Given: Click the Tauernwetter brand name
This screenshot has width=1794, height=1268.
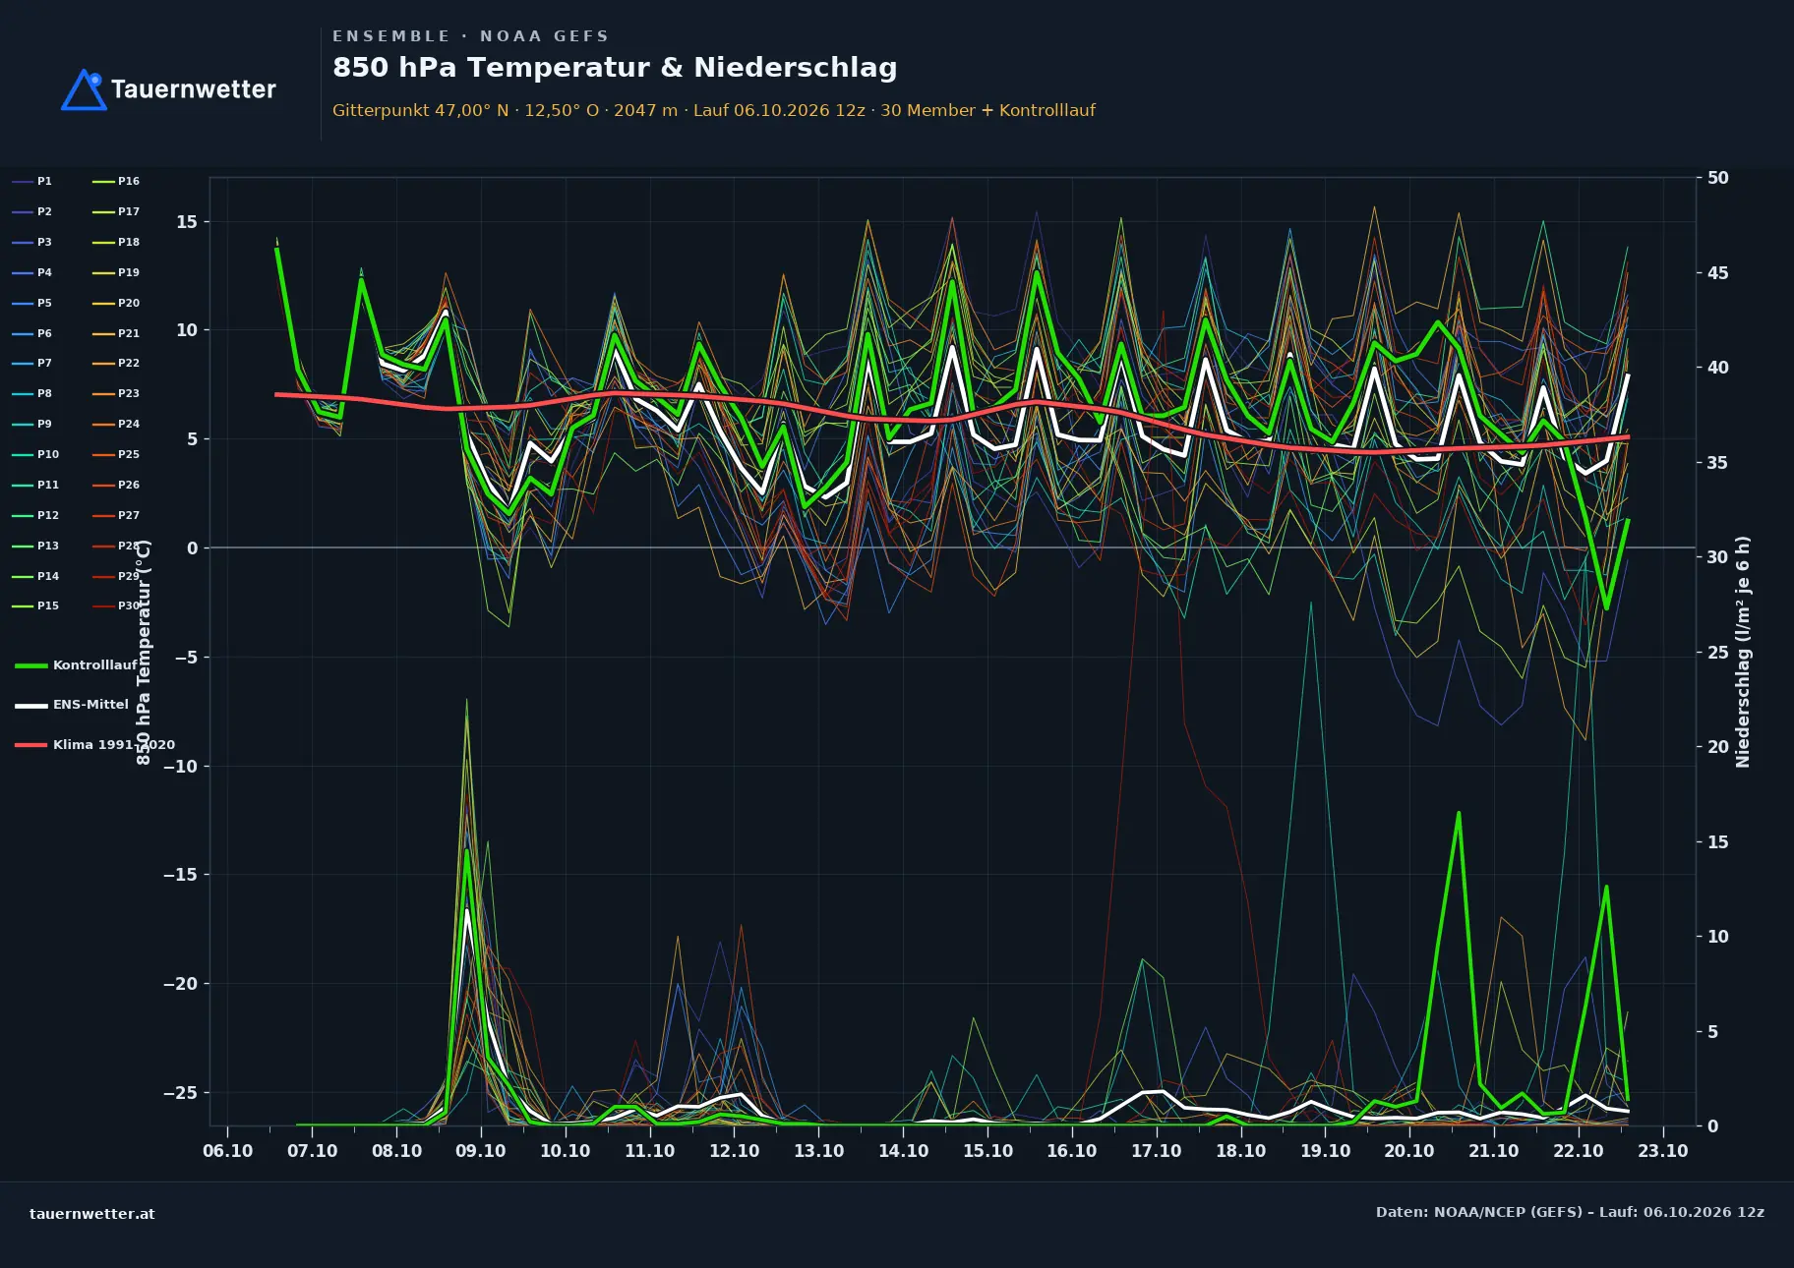Looking at the screenshot, I should [194, 89].
